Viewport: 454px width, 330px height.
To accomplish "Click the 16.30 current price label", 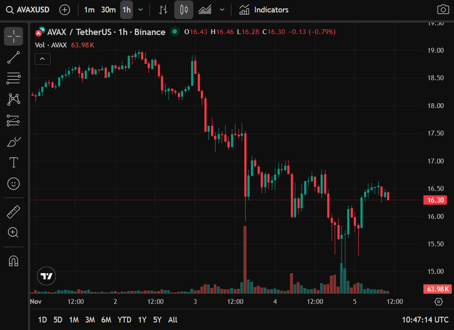I will coord(436,200).
